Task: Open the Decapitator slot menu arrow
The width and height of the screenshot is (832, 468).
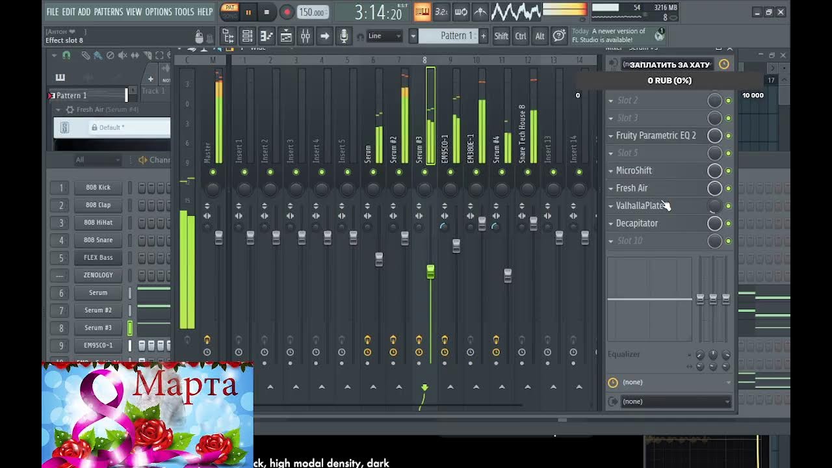Action: 610,224
